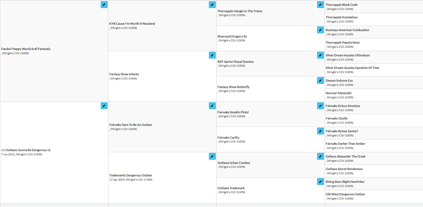The height and width of the screenshot is (207, 423).
Task: Open Thornapple Black Code pedigree link
Action: pos(342,5)
